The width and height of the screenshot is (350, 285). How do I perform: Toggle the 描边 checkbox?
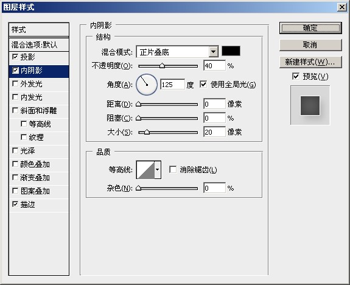[15, 204]
